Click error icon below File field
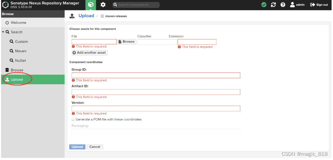 [x=73, y=47]
